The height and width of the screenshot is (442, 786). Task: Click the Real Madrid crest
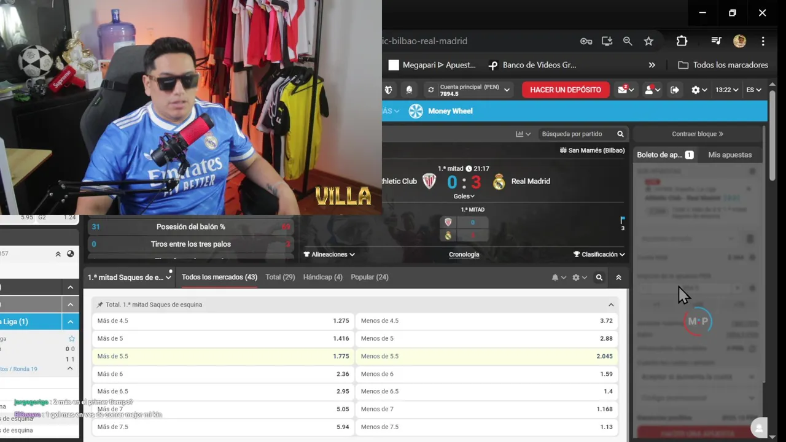499,181
